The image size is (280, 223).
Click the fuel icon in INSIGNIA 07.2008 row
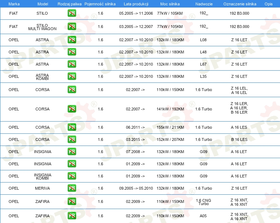click(72, 151)
